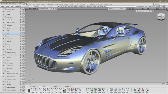Click the Pick object tool icon

27,5
